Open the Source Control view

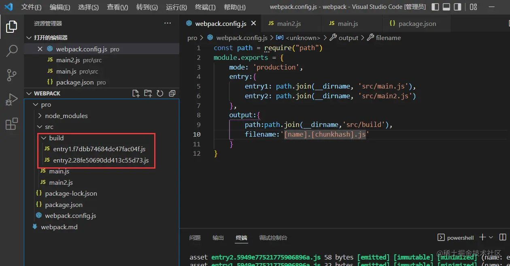12,75
